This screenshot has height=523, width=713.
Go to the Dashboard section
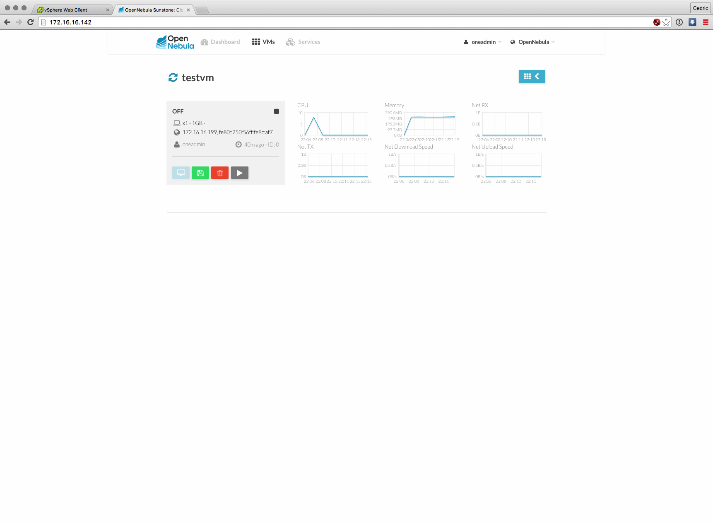220,42
